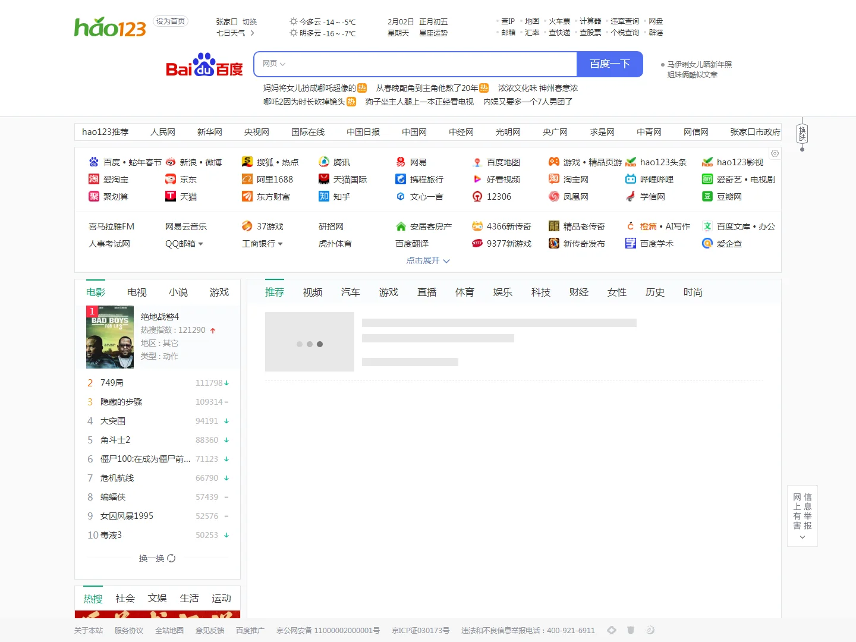Screen dimensions: 856x642
Task: Open ranked movie 毒液3
Action: (x=111, y=535)
